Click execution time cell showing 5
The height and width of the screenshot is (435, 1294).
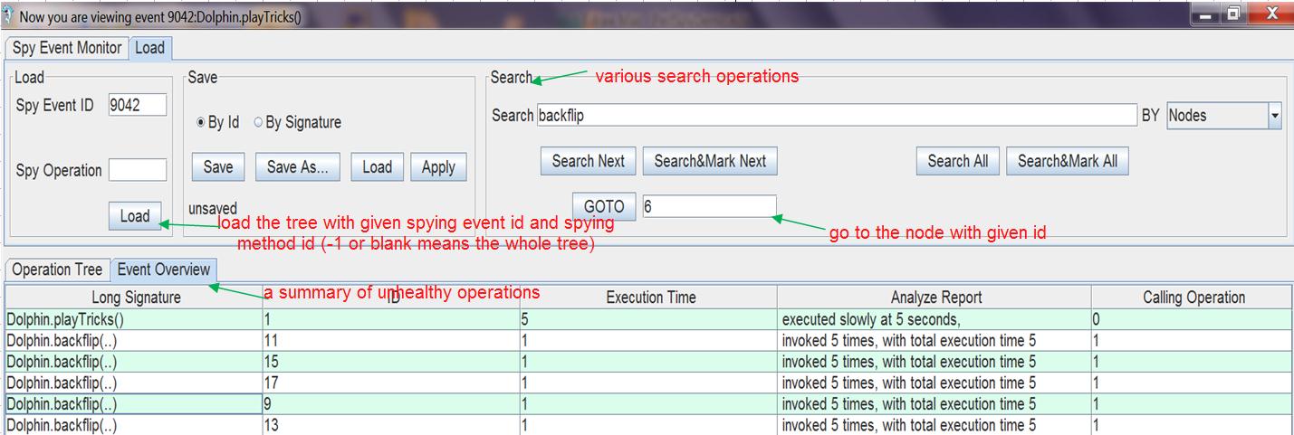[648, 319]
